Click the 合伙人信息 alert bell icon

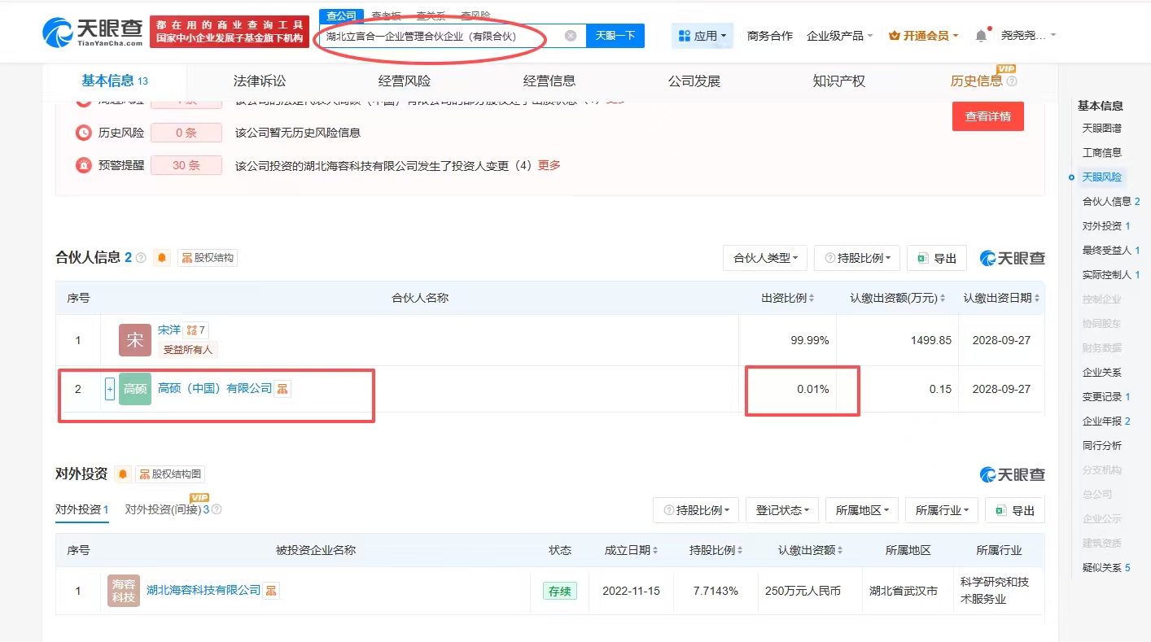tap(162, 258)
